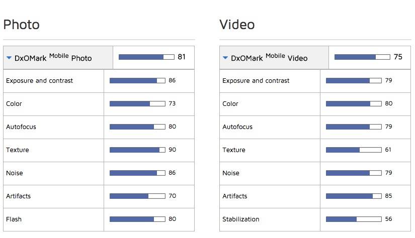Image resolution: width=415 pixels, height=238 pixels.
Task: Select the Photo Autofocus row label
Action: pyautogui.click(x=21, y=127)
